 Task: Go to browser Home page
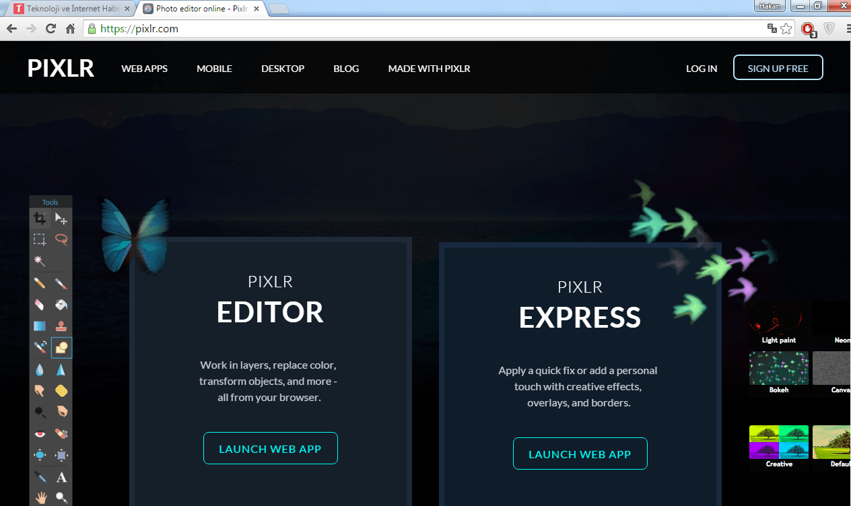(x=70, y=28)
